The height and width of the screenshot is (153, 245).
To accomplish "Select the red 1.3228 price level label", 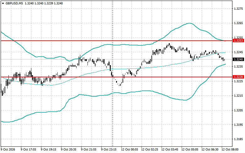I will pos(238,77).
